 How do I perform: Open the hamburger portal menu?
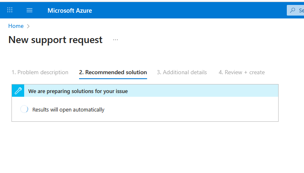pos(29,10)
